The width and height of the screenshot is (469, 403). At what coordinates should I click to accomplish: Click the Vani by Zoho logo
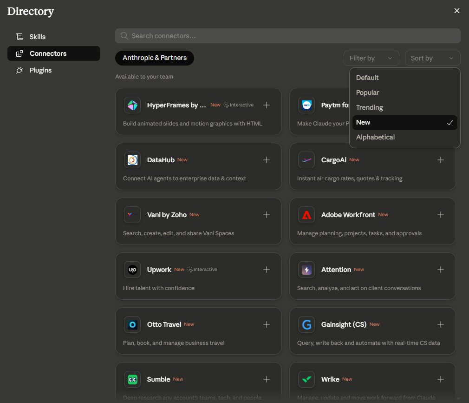point(132,215)
